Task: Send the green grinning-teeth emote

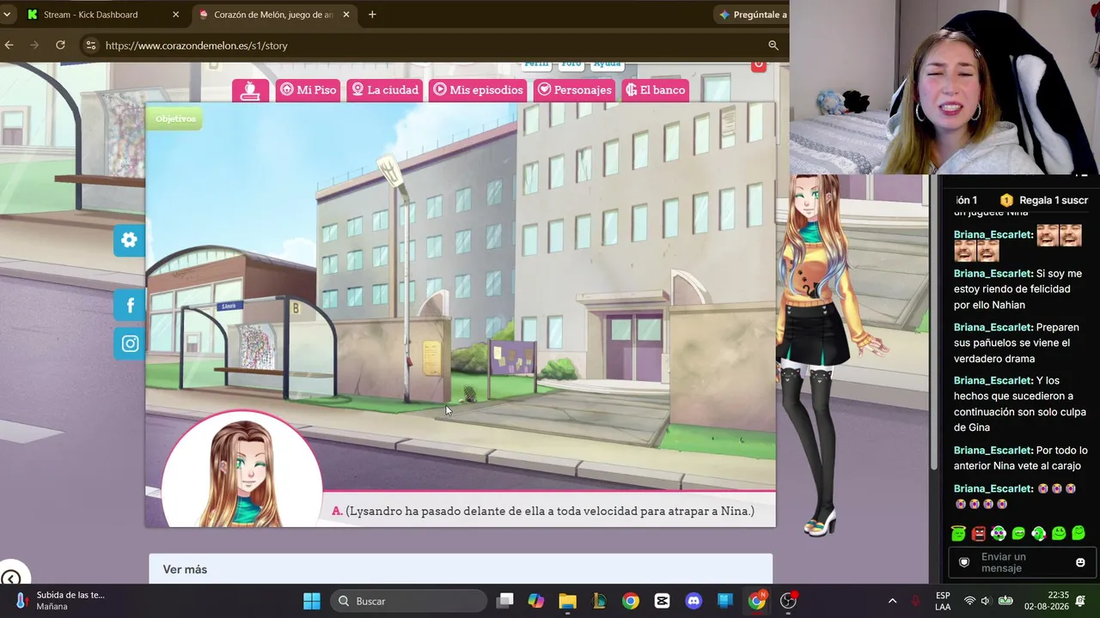Action: click(x=1018, y=534)
